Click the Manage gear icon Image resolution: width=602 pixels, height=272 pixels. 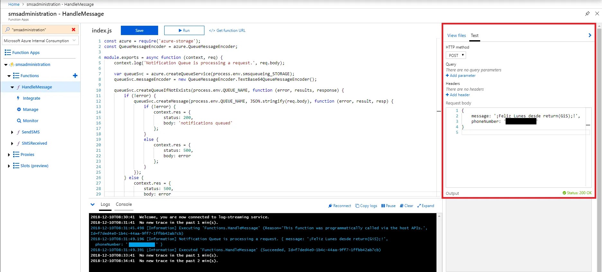pyautogui.click(x=19, y=109)
